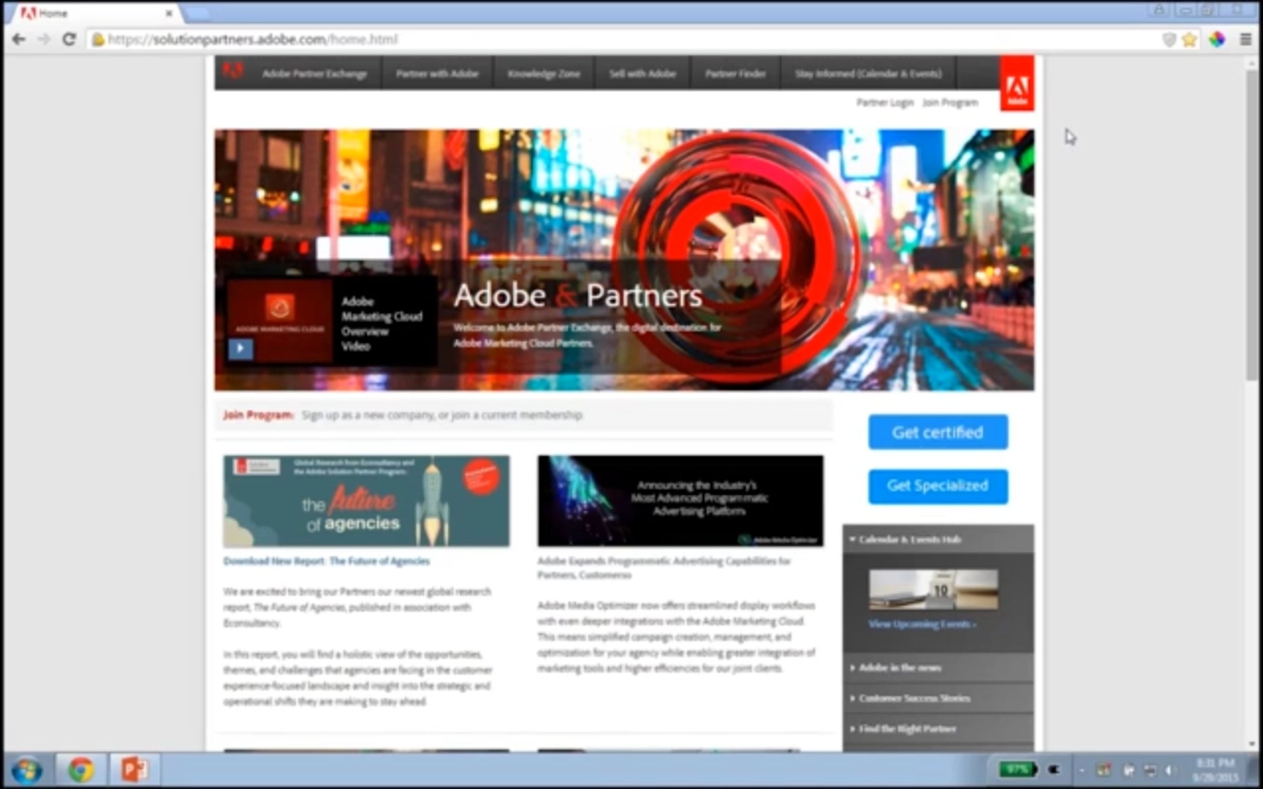This screenshot has height=789, width=1263.
Task: Click the scrollbar down arrow
Action: [x=1252, y=744]
